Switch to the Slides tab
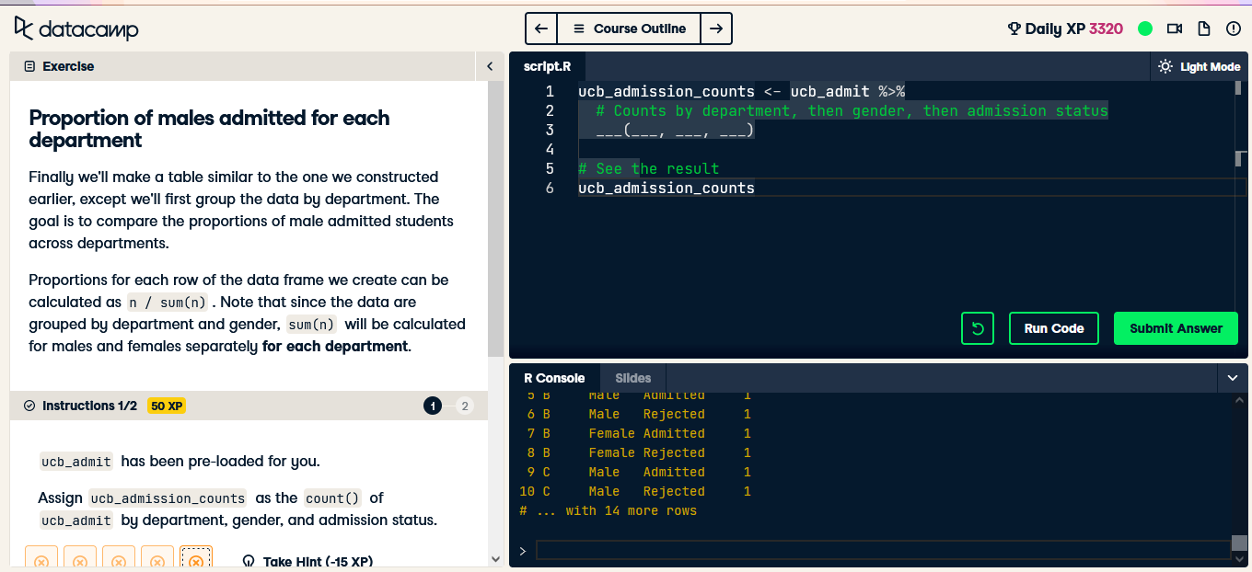Viewport: 1252px width, 572px height. tap(632, 378)
